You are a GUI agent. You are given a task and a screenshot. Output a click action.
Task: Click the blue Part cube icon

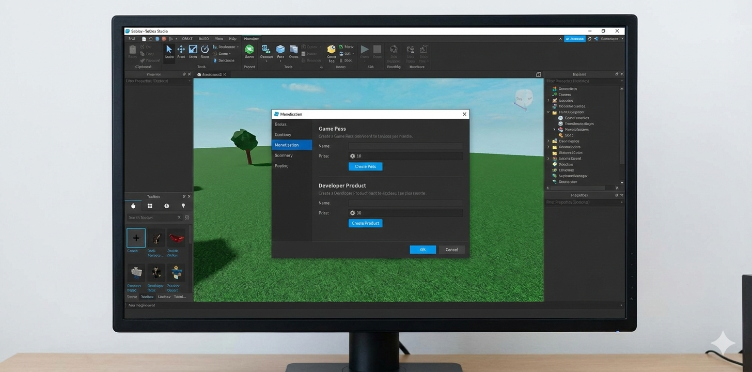(280, 50)
